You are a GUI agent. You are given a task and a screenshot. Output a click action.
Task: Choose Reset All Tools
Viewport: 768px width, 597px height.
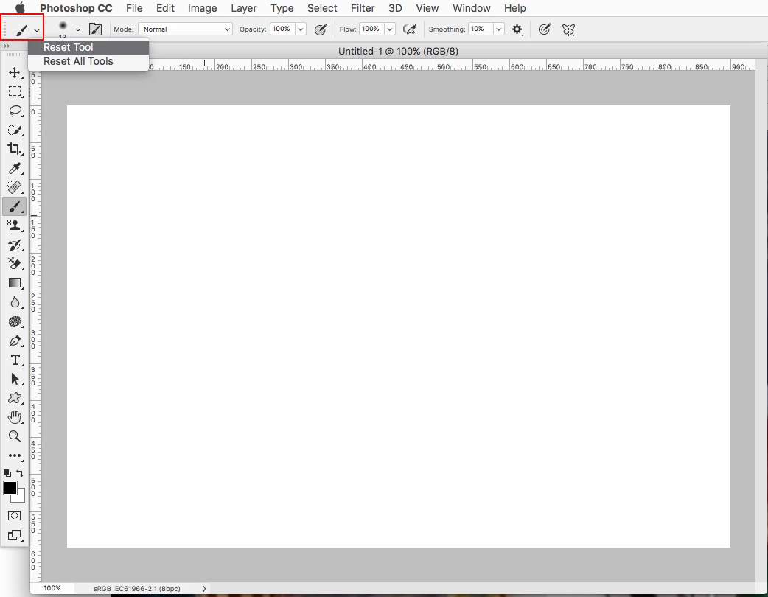pyautogui.click(x=88, y=61)
